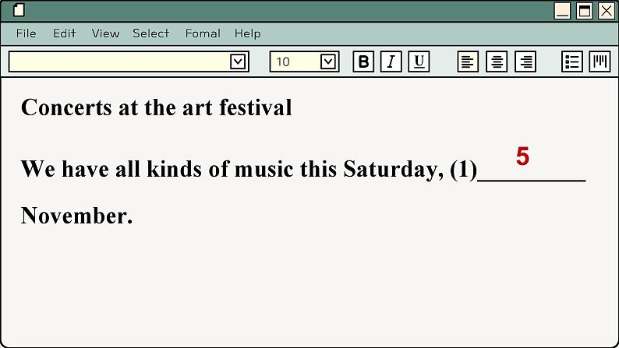Screen dimensions: 619x348
Task: Open the Select menu
Action: pos(150,33)
